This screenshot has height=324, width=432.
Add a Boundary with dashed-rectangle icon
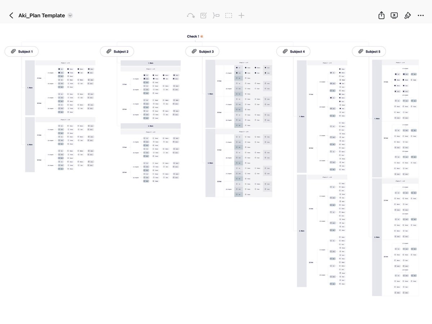[229, 15]
